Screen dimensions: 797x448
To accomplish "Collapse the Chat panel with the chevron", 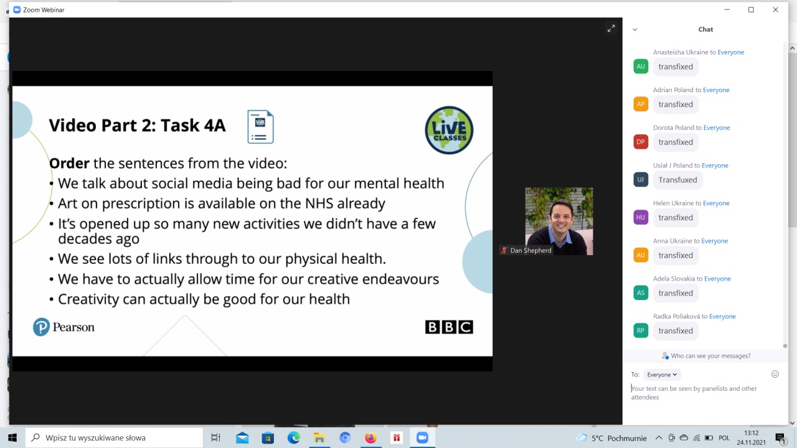I will coord(634,29).
